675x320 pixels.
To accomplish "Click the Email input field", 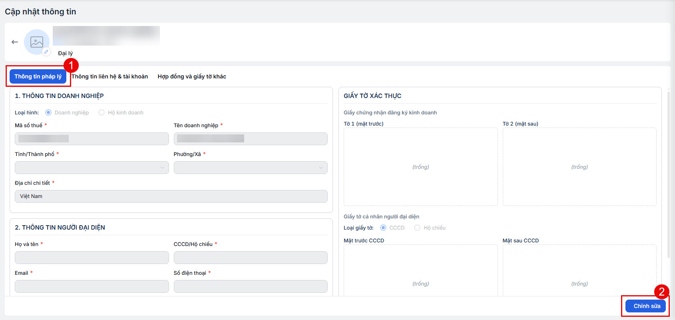I will coord(92,286).
